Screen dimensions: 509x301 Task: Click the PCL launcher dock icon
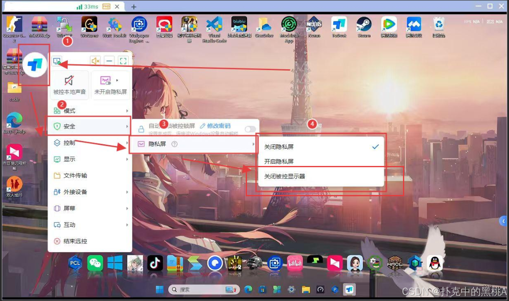(75, 263)
